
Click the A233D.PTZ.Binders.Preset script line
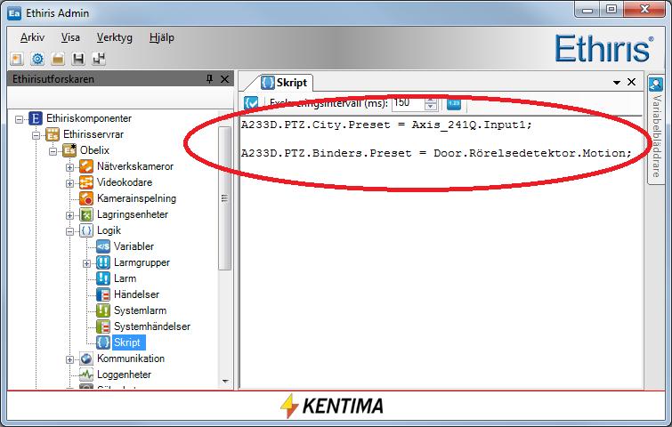pos(436,153)
